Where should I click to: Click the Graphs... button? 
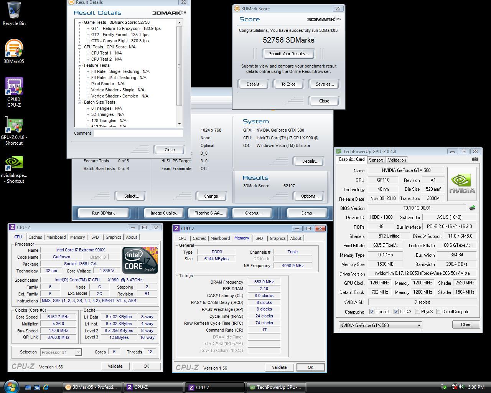point(253,213)
